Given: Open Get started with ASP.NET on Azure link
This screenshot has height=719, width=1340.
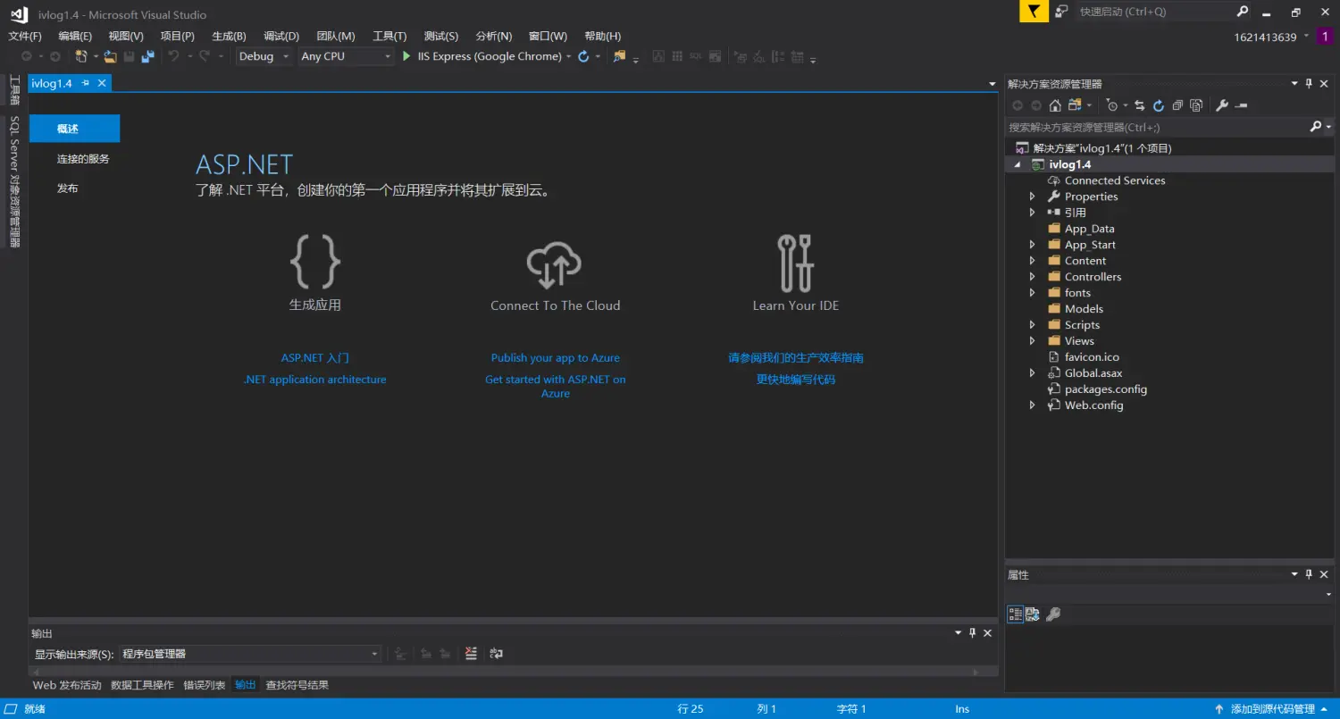Looking at the screenshot, I should pos(555,387).
